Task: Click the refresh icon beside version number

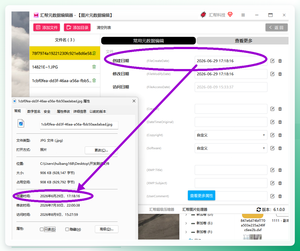Action: 259,210
